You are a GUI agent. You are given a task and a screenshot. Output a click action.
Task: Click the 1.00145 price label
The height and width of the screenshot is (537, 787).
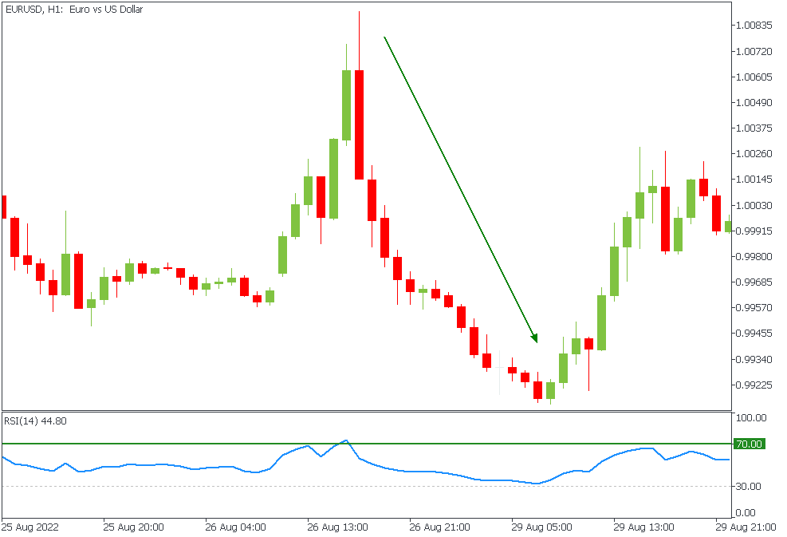tap(754, 180)
